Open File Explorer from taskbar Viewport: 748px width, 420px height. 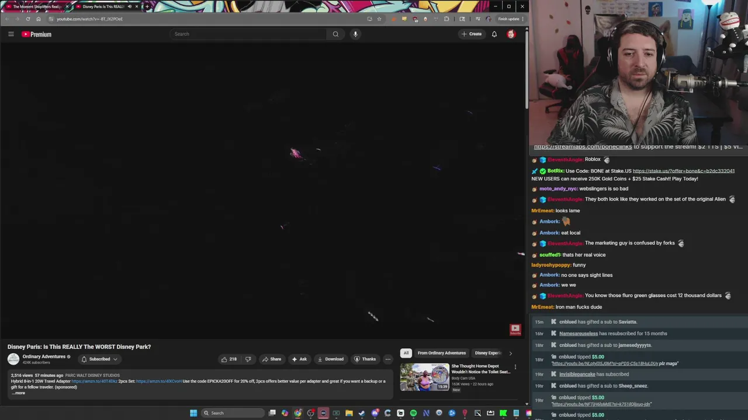349,413
